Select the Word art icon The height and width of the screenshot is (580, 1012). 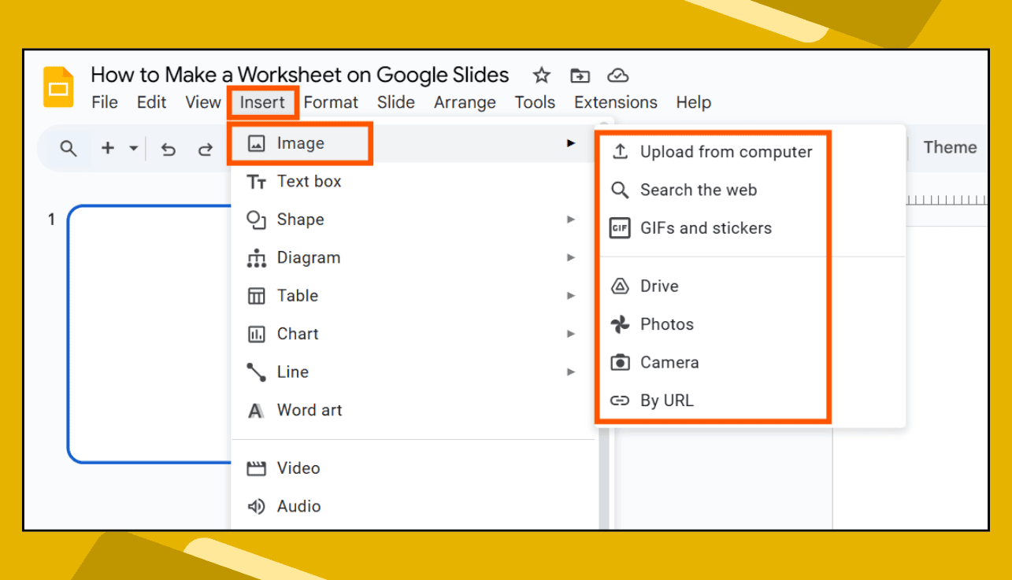256,409
